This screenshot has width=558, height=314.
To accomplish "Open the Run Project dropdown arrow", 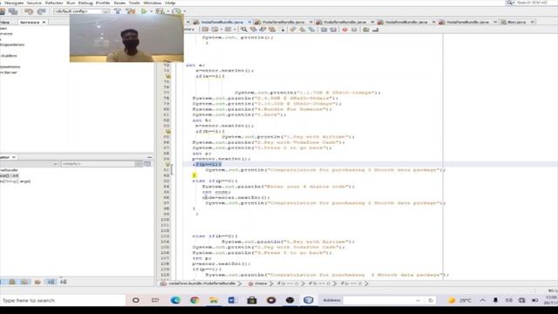I will click(x=151, y=11).
